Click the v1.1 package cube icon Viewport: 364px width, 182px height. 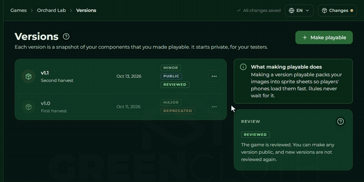[28, 76]
